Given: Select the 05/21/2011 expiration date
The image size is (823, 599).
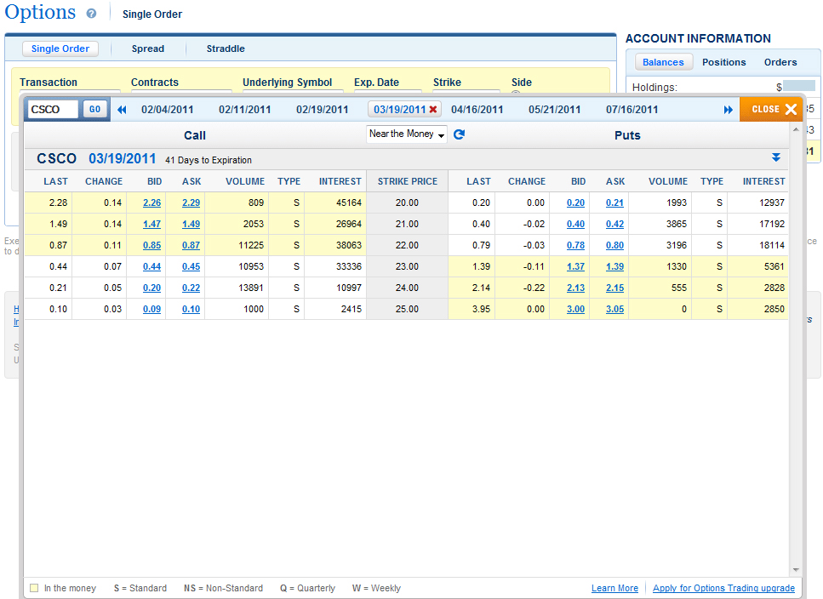Looking at the screenshot, I should (555, 110).
